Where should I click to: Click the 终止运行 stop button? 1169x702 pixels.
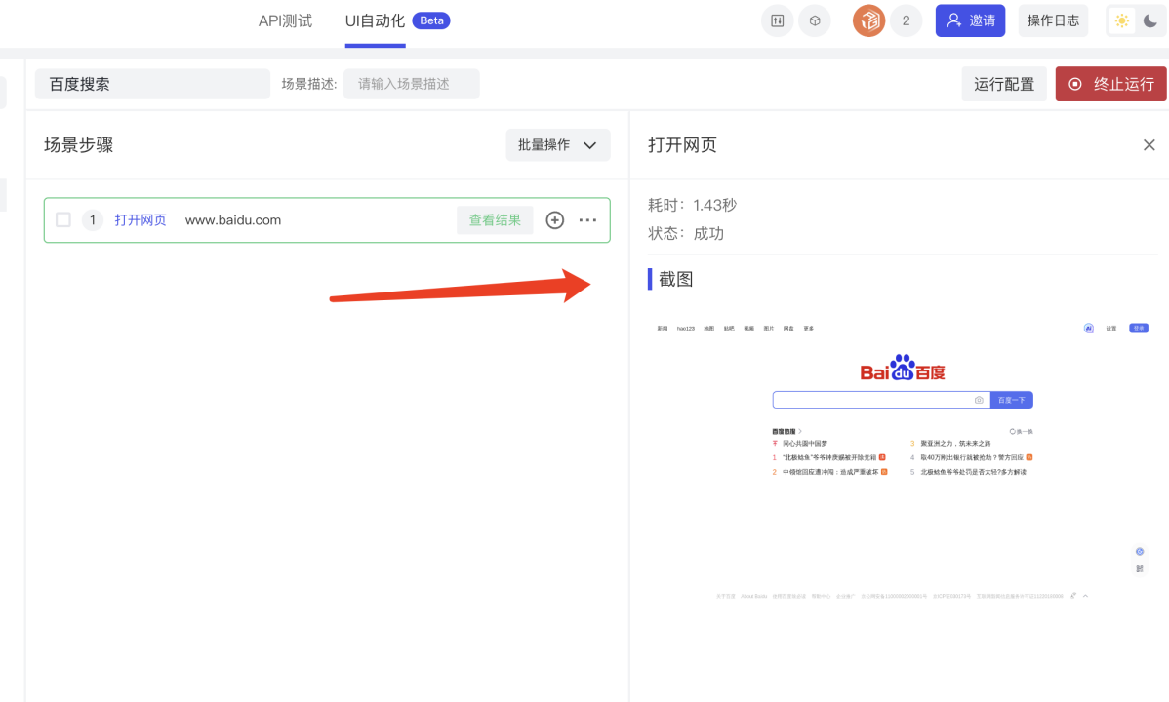point(1110,84)
